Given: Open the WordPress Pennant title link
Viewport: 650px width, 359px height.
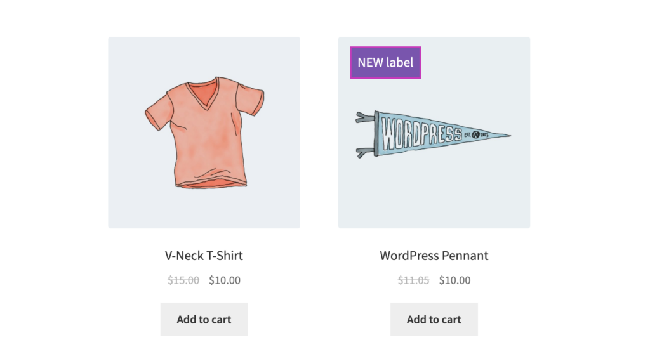Looking at the screenshot, I should pos(434,256).
